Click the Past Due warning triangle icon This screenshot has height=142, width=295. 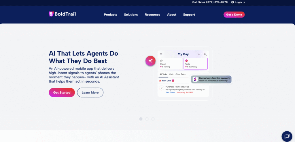160,81
